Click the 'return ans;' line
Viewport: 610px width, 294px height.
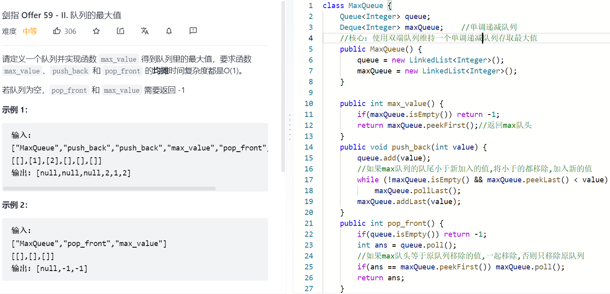[x=381, y=278]
